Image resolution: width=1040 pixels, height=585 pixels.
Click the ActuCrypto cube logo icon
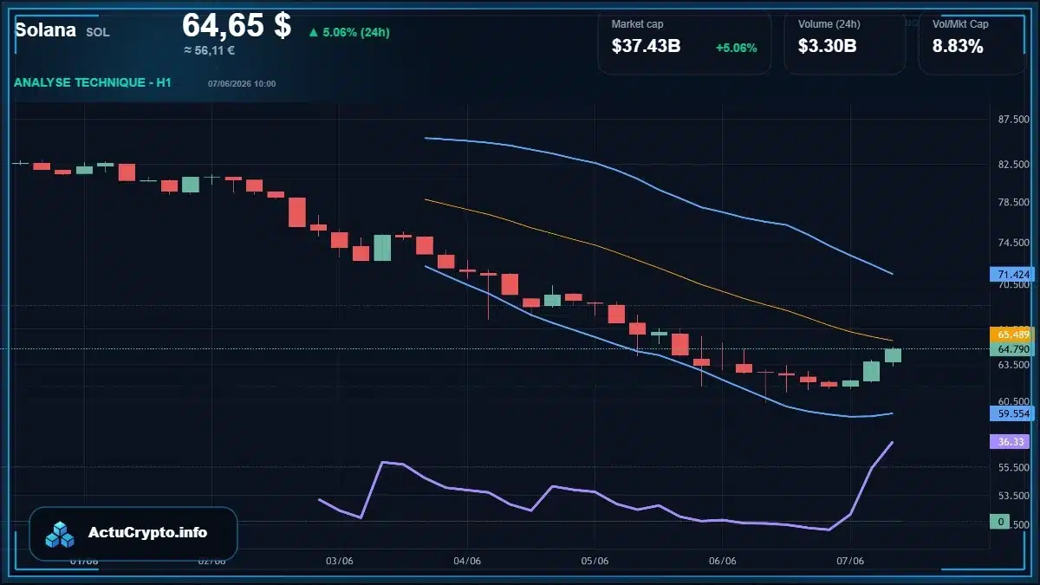click(60, 534)
